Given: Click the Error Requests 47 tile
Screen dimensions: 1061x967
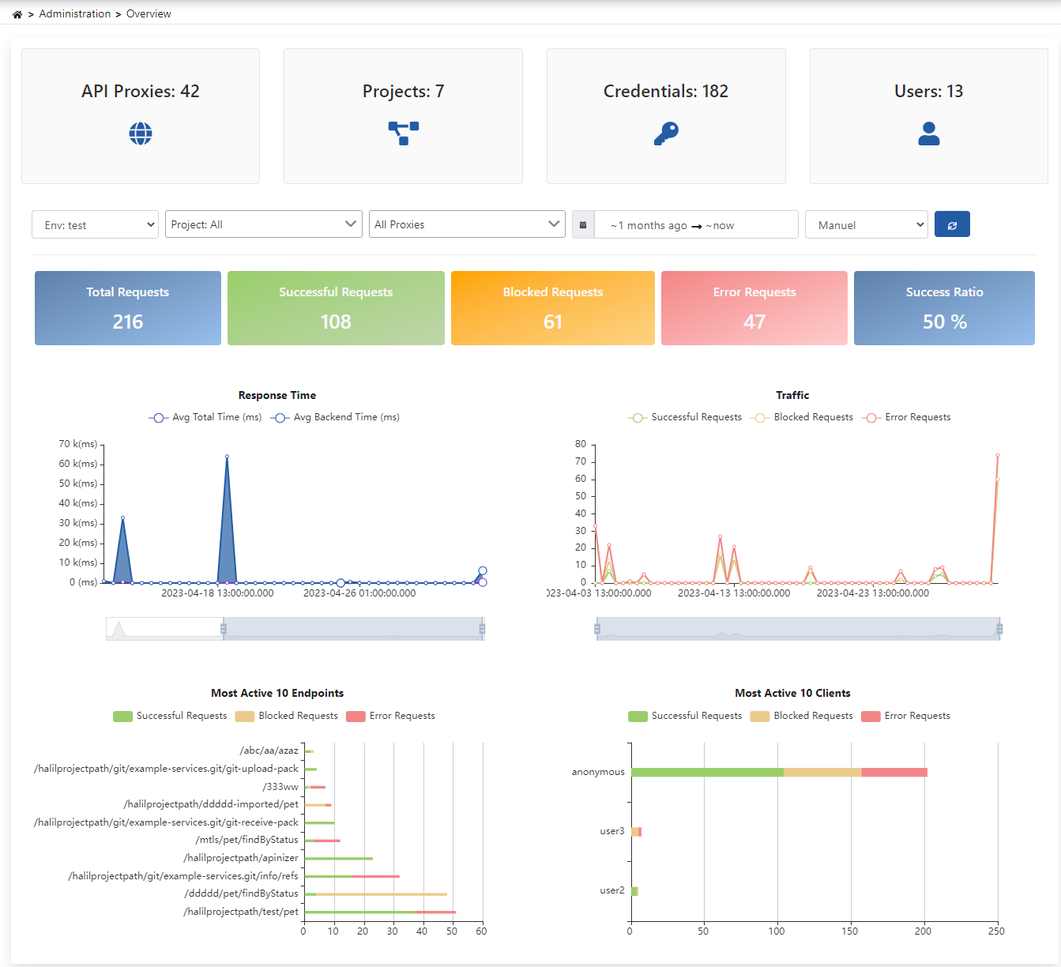Looking at the screenshot, I should pyautogui.click(x=754, y=308).
